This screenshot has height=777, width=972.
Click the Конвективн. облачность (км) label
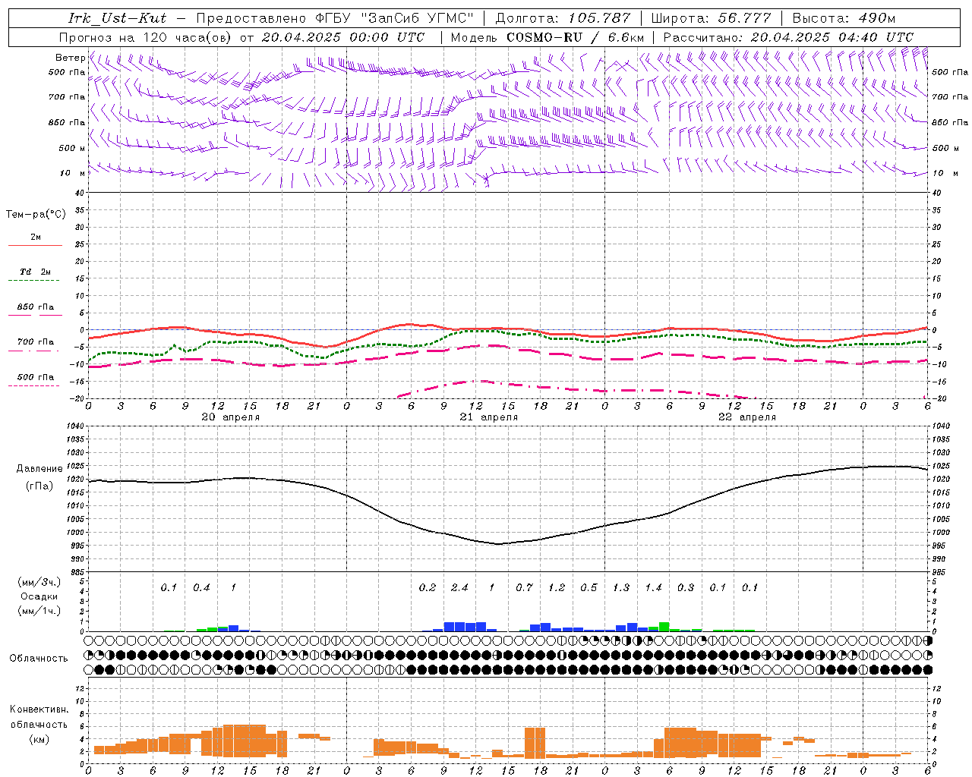[39, 724]
